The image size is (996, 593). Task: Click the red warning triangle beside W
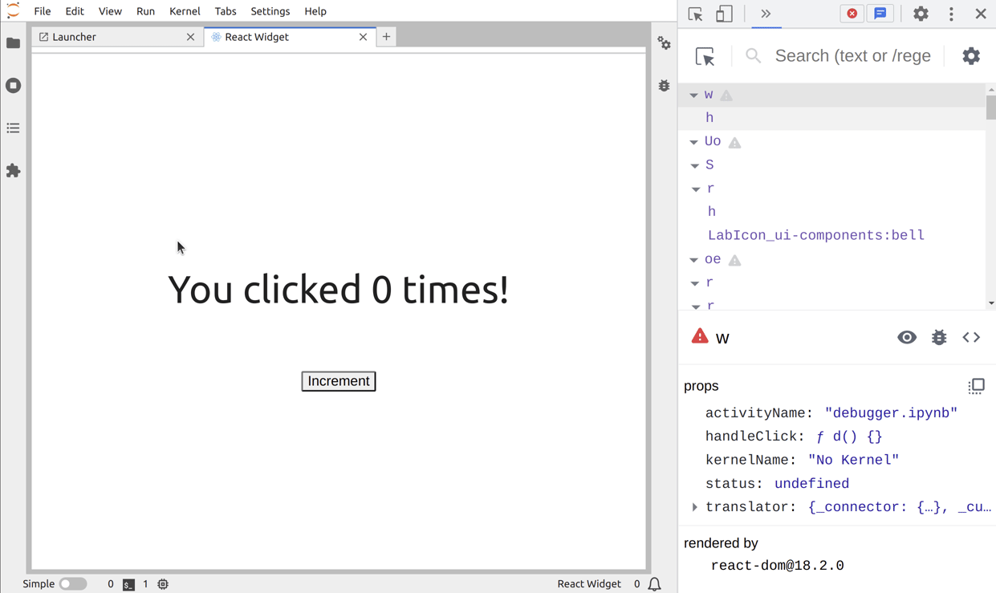(700, 336)
